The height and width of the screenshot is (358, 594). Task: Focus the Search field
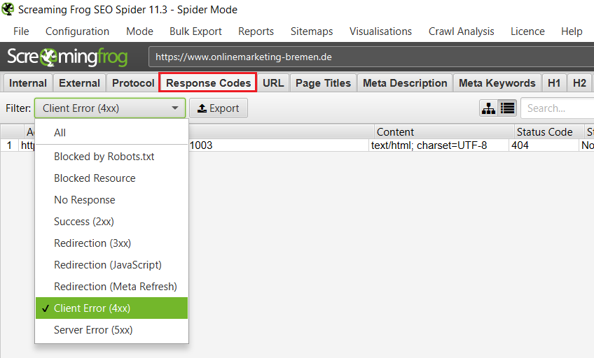coord(558,108)
